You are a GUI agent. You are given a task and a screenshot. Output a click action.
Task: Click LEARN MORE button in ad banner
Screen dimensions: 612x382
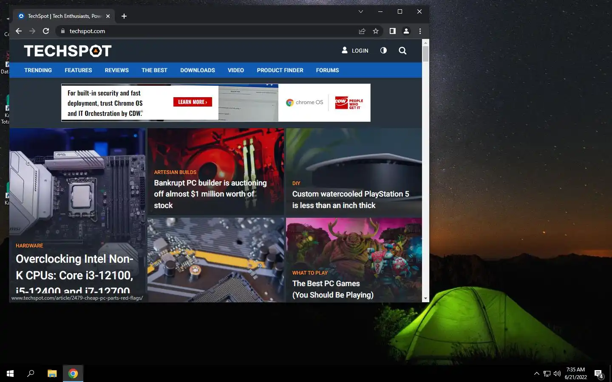193,102
